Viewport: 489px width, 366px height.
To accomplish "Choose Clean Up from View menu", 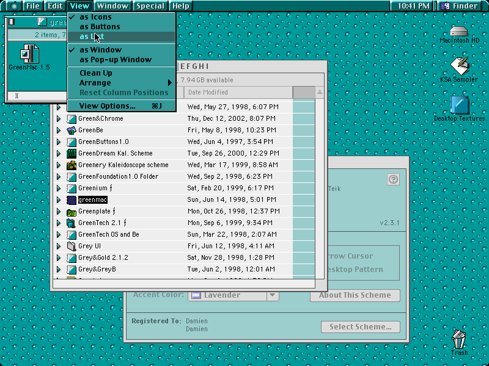I will [x=122, y=73].
